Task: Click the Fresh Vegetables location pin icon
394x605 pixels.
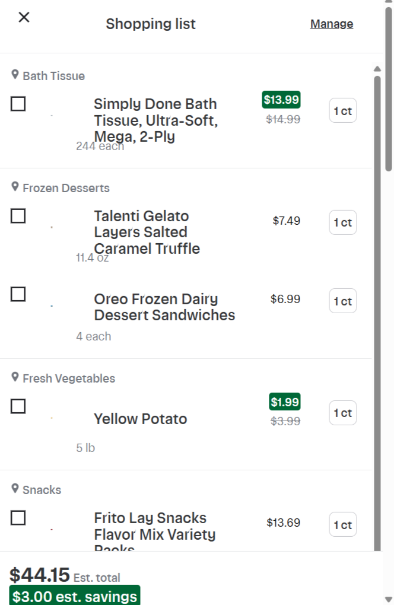Action: (15, 377)
